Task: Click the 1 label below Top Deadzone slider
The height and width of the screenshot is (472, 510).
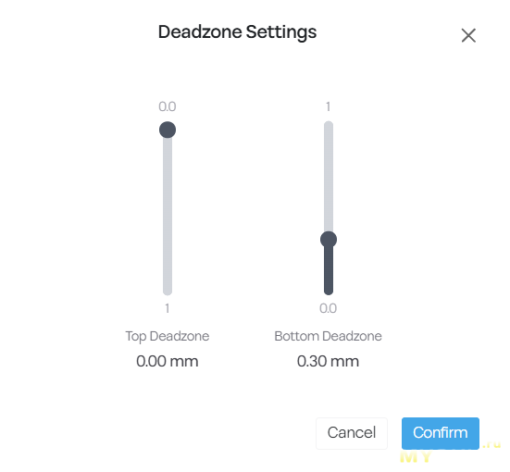Action: click(x=168, y=308)
